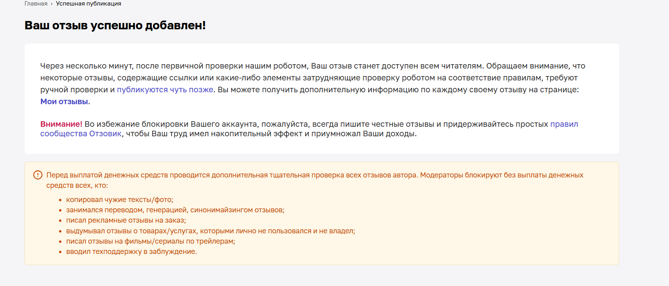Click text Перед выплатой денежных средств
The height and width of the screenshot is (286, 669).
pyautogui.click(x=107, y=175)
